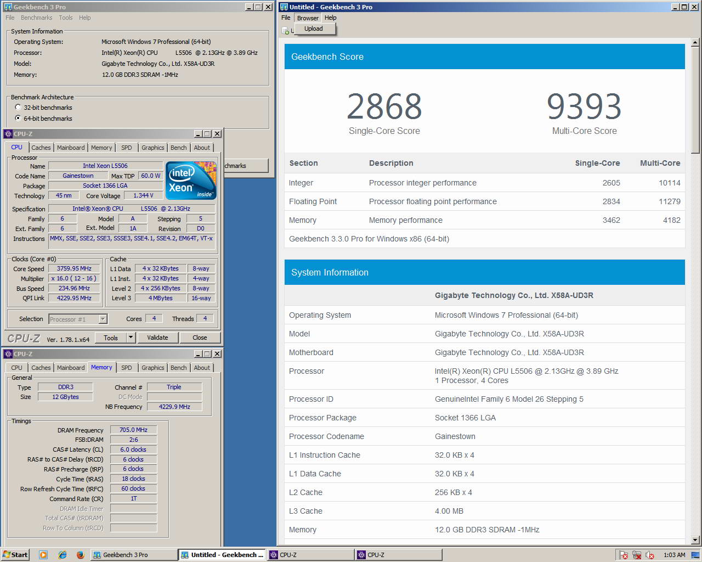Click the Floating Point row in scores table
The width and height of the screenshot is (702, 562).
tap(485, 201)
